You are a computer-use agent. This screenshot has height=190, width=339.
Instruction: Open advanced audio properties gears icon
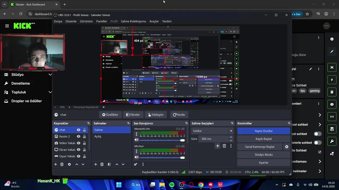136,164
